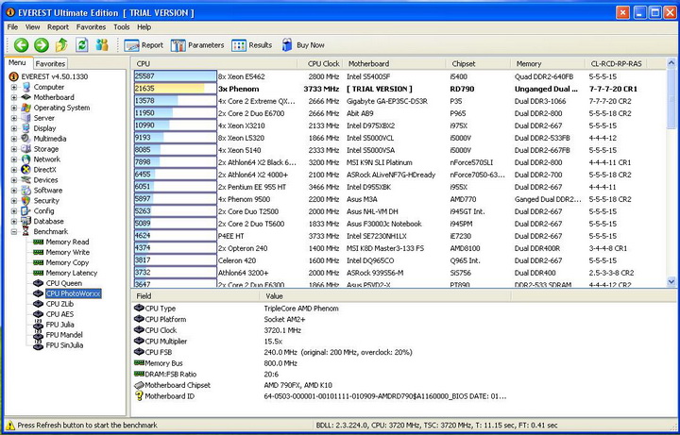Image resolution: width=680 pixels, height=435 pixels.
Task: Select the Display tree icon
Action: click(26, 128)
